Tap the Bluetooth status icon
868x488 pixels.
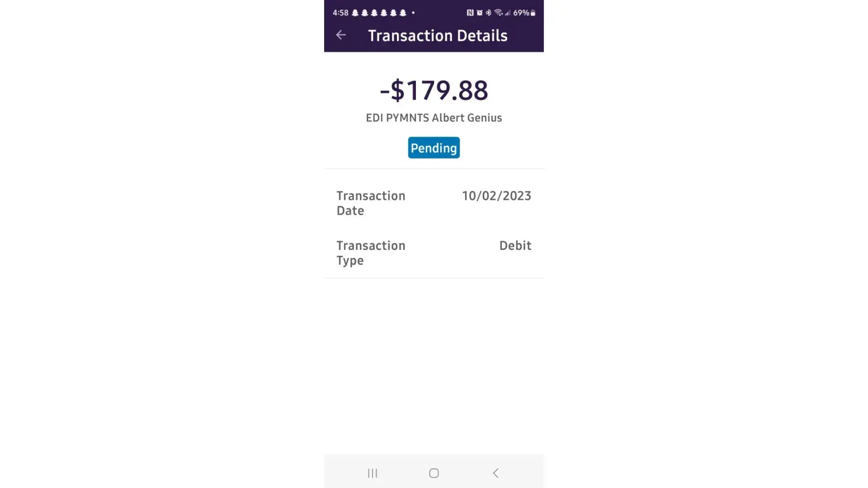pyautogui.click(x=488, y=13)
